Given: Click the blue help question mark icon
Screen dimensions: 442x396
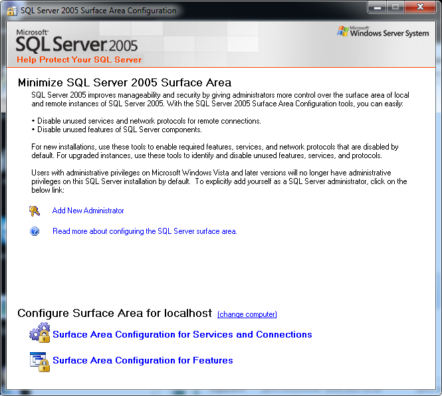Looking at the screenshot, I should 35,231.
